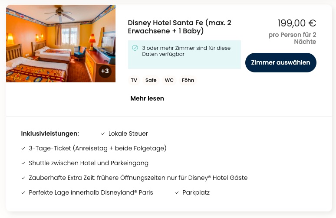Click the pro Person für 2 Nächte text
This screenshot has width=336, height=218.
[292, 38]
